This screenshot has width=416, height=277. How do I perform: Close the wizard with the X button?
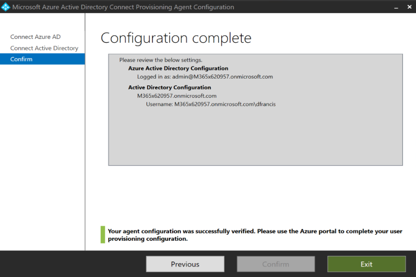[x=409, y=7]
